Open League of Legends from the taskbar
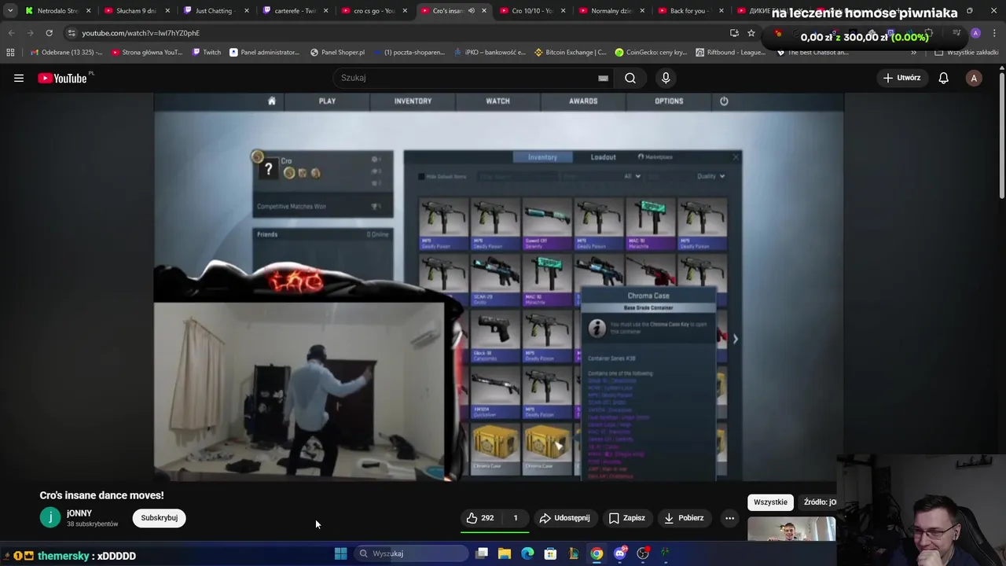Image resolution: width=1006 pixels, height=566 pixels. [574, 553]
